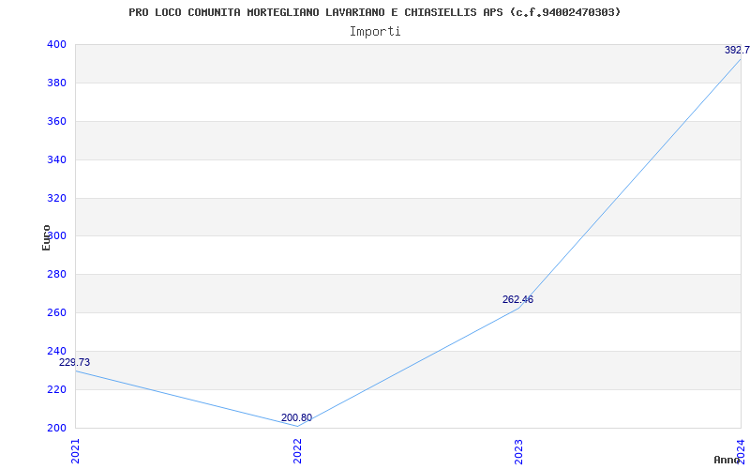Click the 400 y-axis value
The height and width of the screenshot is (469, 750).
[56, 44]
